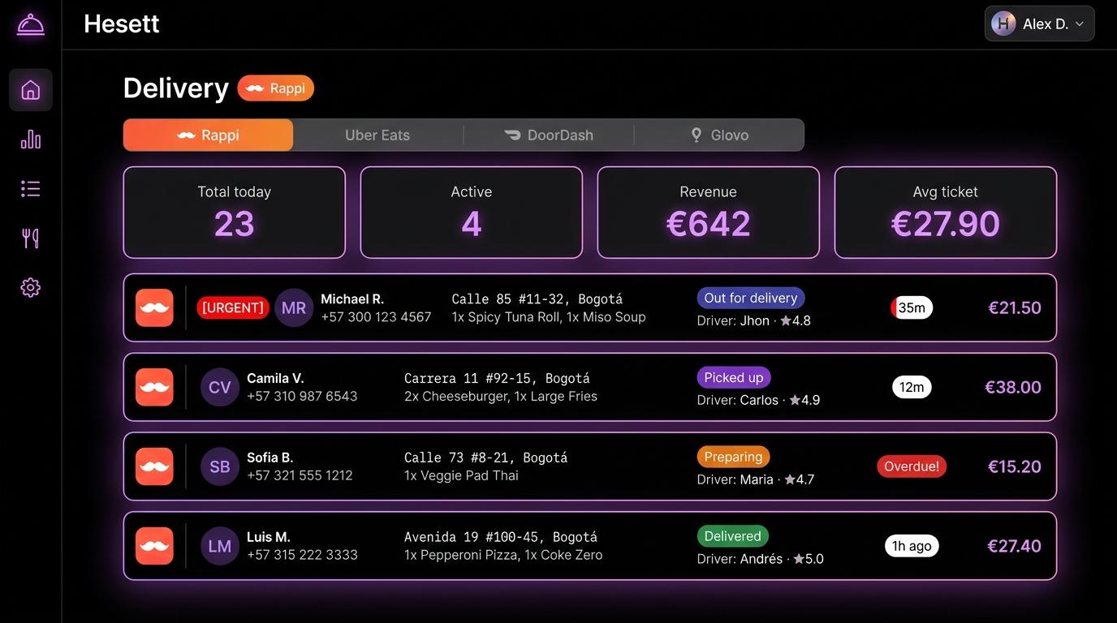
Task: Click items 1x Spicy Tuna Roll, 1x Miso Soup
Action: click(549, 317)
